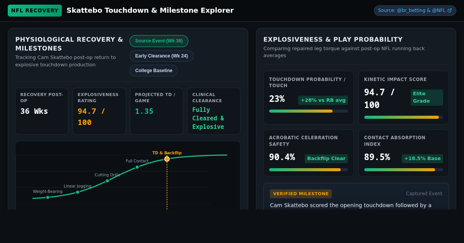Switch to the Early Clearance (Wk 24) view
Screen dimensions: 464x243
pos(162,56)
